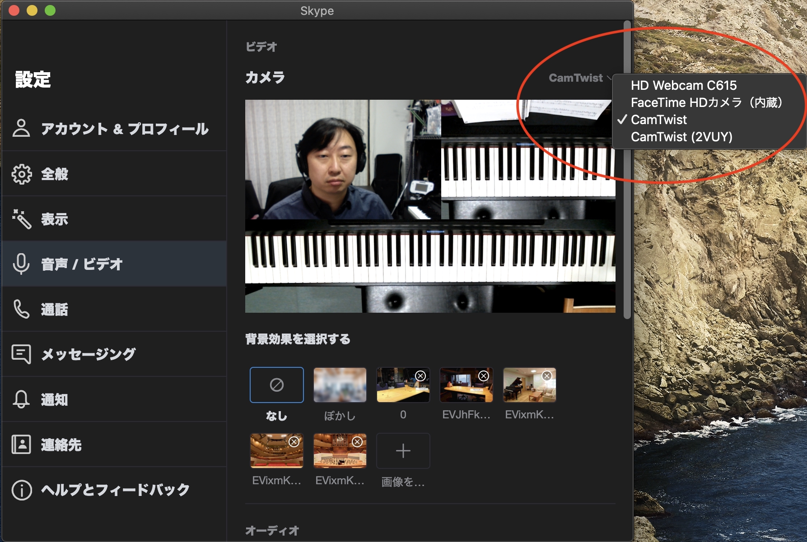Open the 連絡先 settings section
The width and height of the screenshot is (807, 542).
(114, 445)
